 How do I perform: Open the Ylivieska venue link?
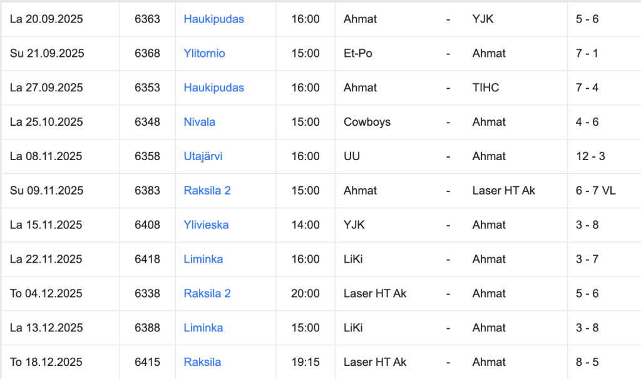point(206,225)
